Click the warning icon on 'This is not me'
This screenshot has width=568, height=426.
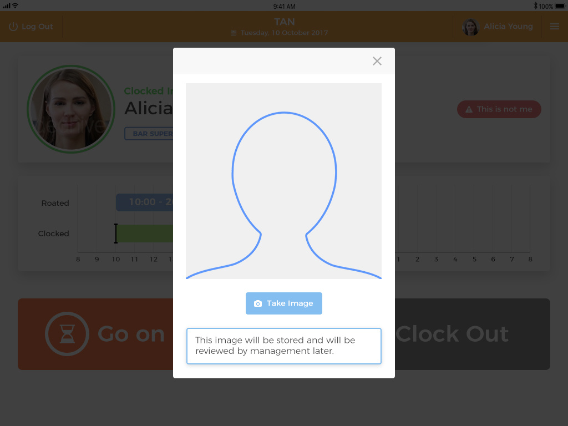coord(469,109)
